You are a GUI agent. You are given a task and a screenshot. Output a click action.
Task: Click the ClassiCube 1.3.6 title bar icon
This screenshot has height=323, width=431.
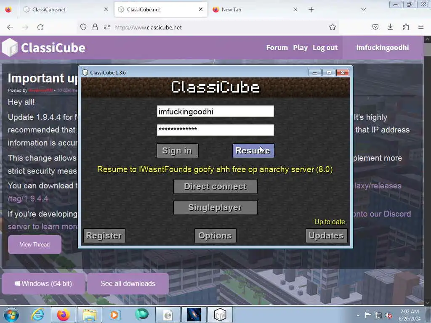coord(85,72)
